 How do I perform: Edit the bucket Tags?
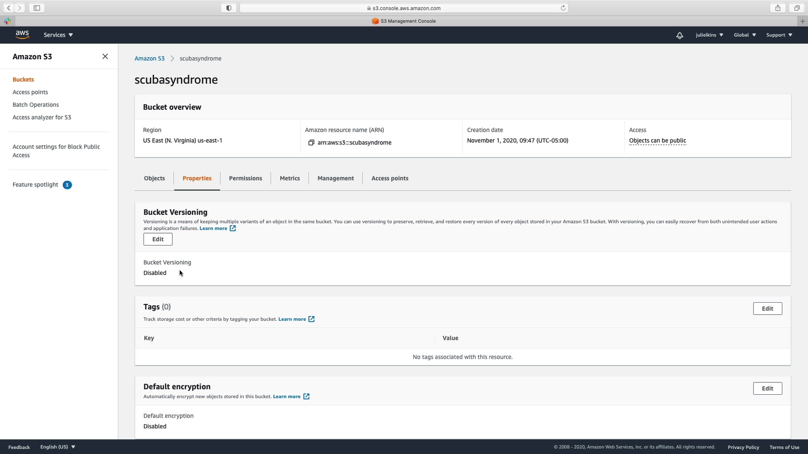767,309
